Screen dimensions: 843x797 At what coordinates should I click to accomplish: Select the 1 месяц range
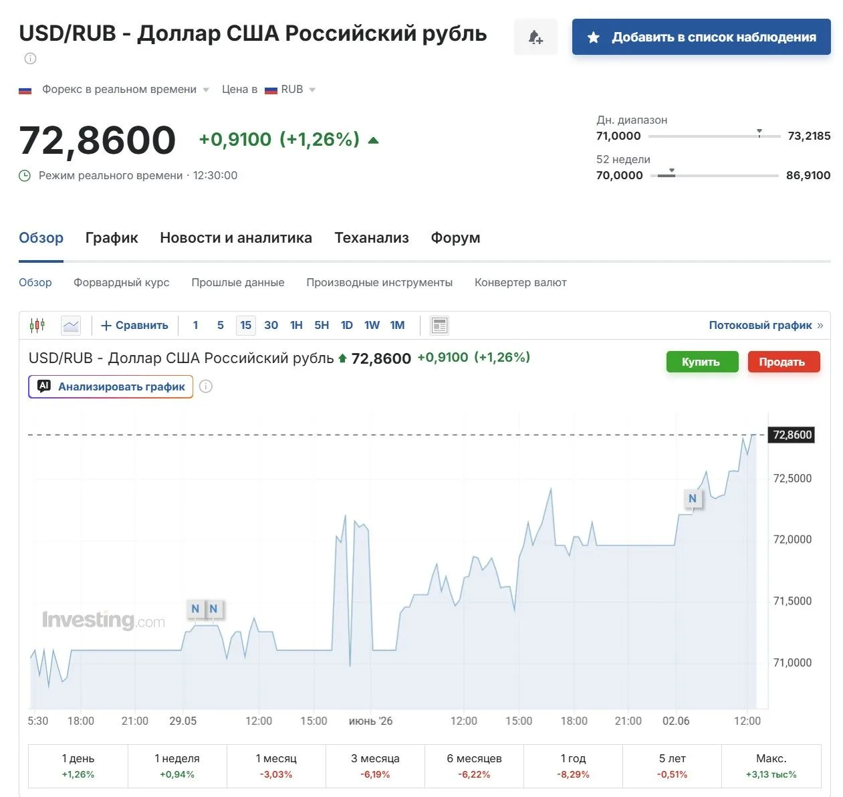click(276, 766)
